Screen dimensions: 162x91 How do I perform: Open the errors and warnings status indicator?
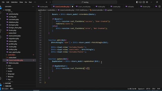point(5,89)
